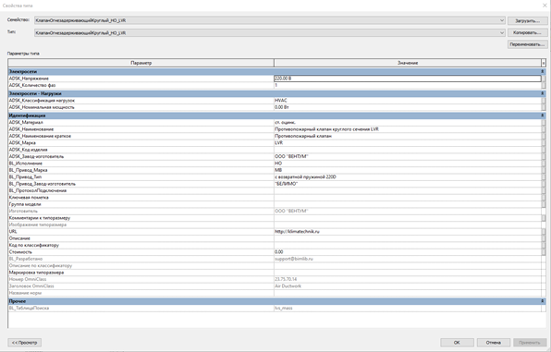Select the HVAC load classification value
The height and width of the screenshot is (352, 551).
tap(408, 101)
